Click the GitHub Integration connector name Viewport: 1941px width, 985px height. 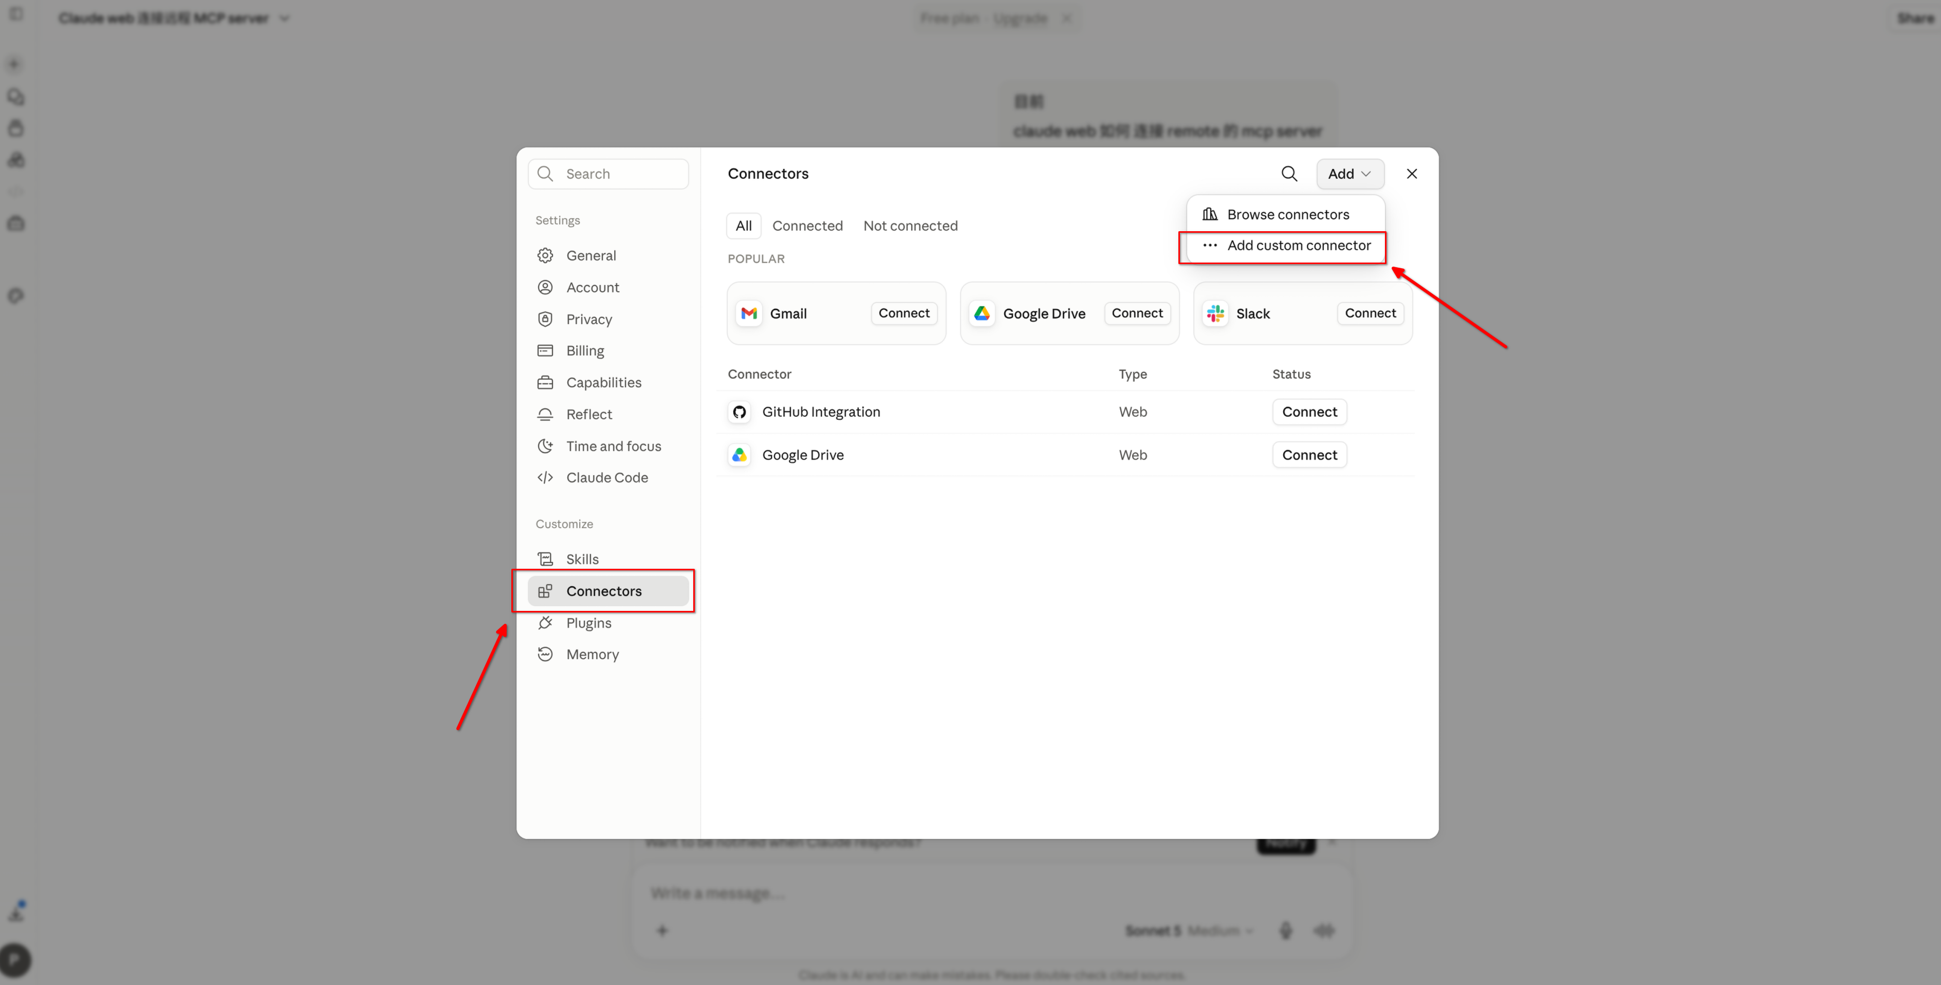click(821, 412)
